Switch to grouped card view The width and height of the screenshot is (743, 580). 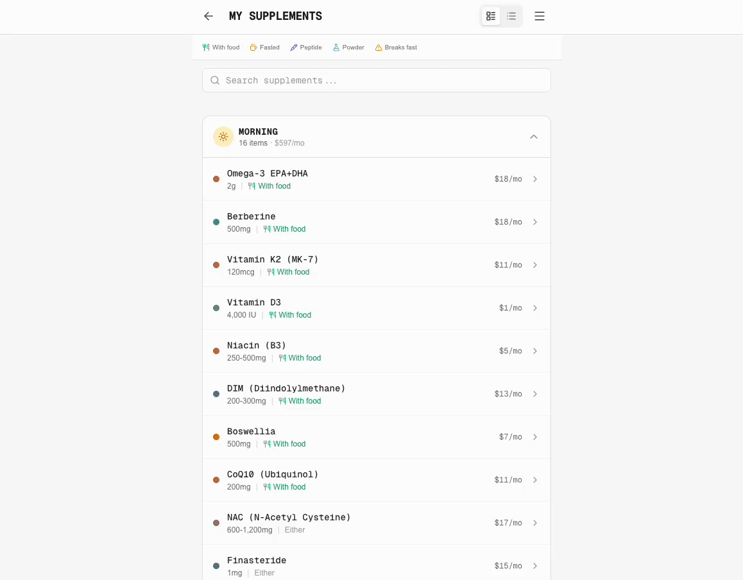coord(491,16)
